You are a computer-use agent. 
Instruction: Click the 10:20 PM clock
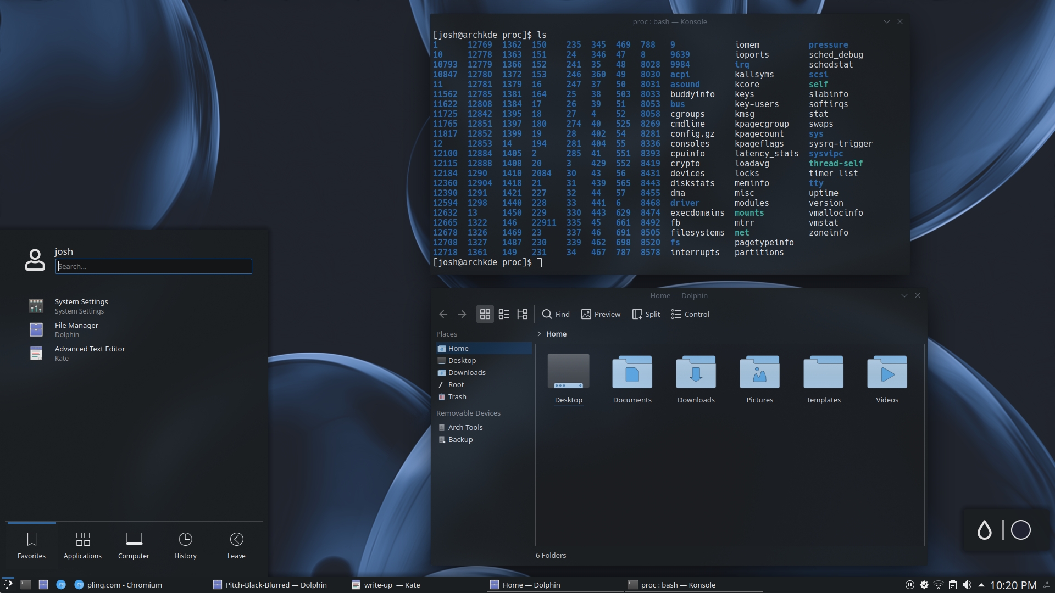[1013, 585]
